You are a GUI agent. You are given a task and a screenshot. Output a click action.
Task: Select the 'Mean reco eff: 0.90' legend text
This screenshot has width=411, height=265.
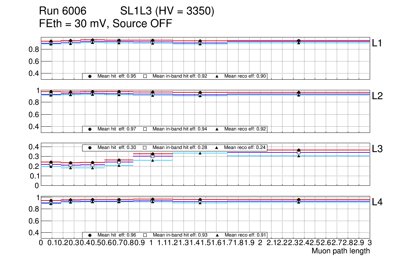click(246, 76)
